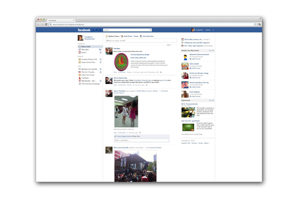The width and height of the screenshot is (299, 224).
Task: Bookmark page with the star icon
Action: (x=255, y=24)
